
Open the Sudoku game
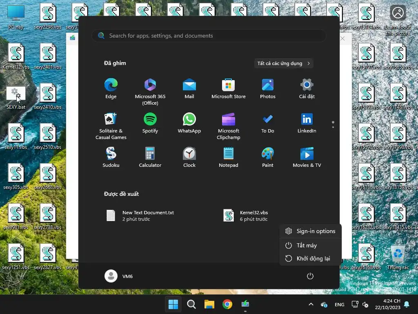tap(111, 157)
